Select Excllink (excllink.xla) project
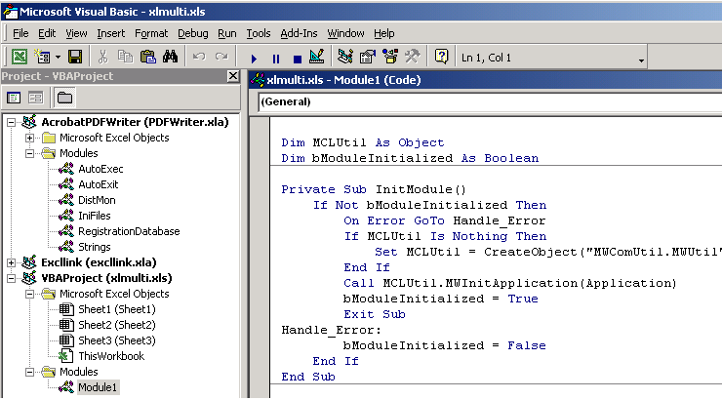 [99, 262]
